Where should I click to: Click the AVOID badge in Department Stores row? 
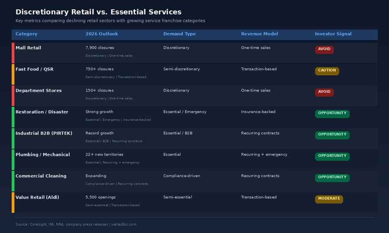point(324,92)
